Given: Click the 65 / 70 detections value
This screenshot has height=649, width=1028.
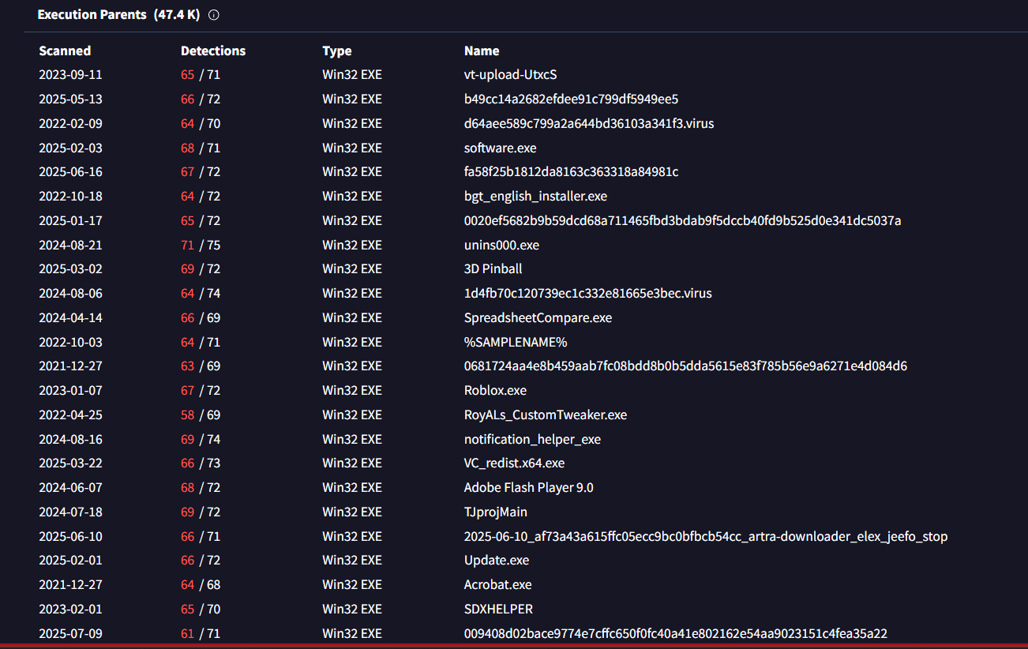Looking at the screenshot, I should [201, 610].
